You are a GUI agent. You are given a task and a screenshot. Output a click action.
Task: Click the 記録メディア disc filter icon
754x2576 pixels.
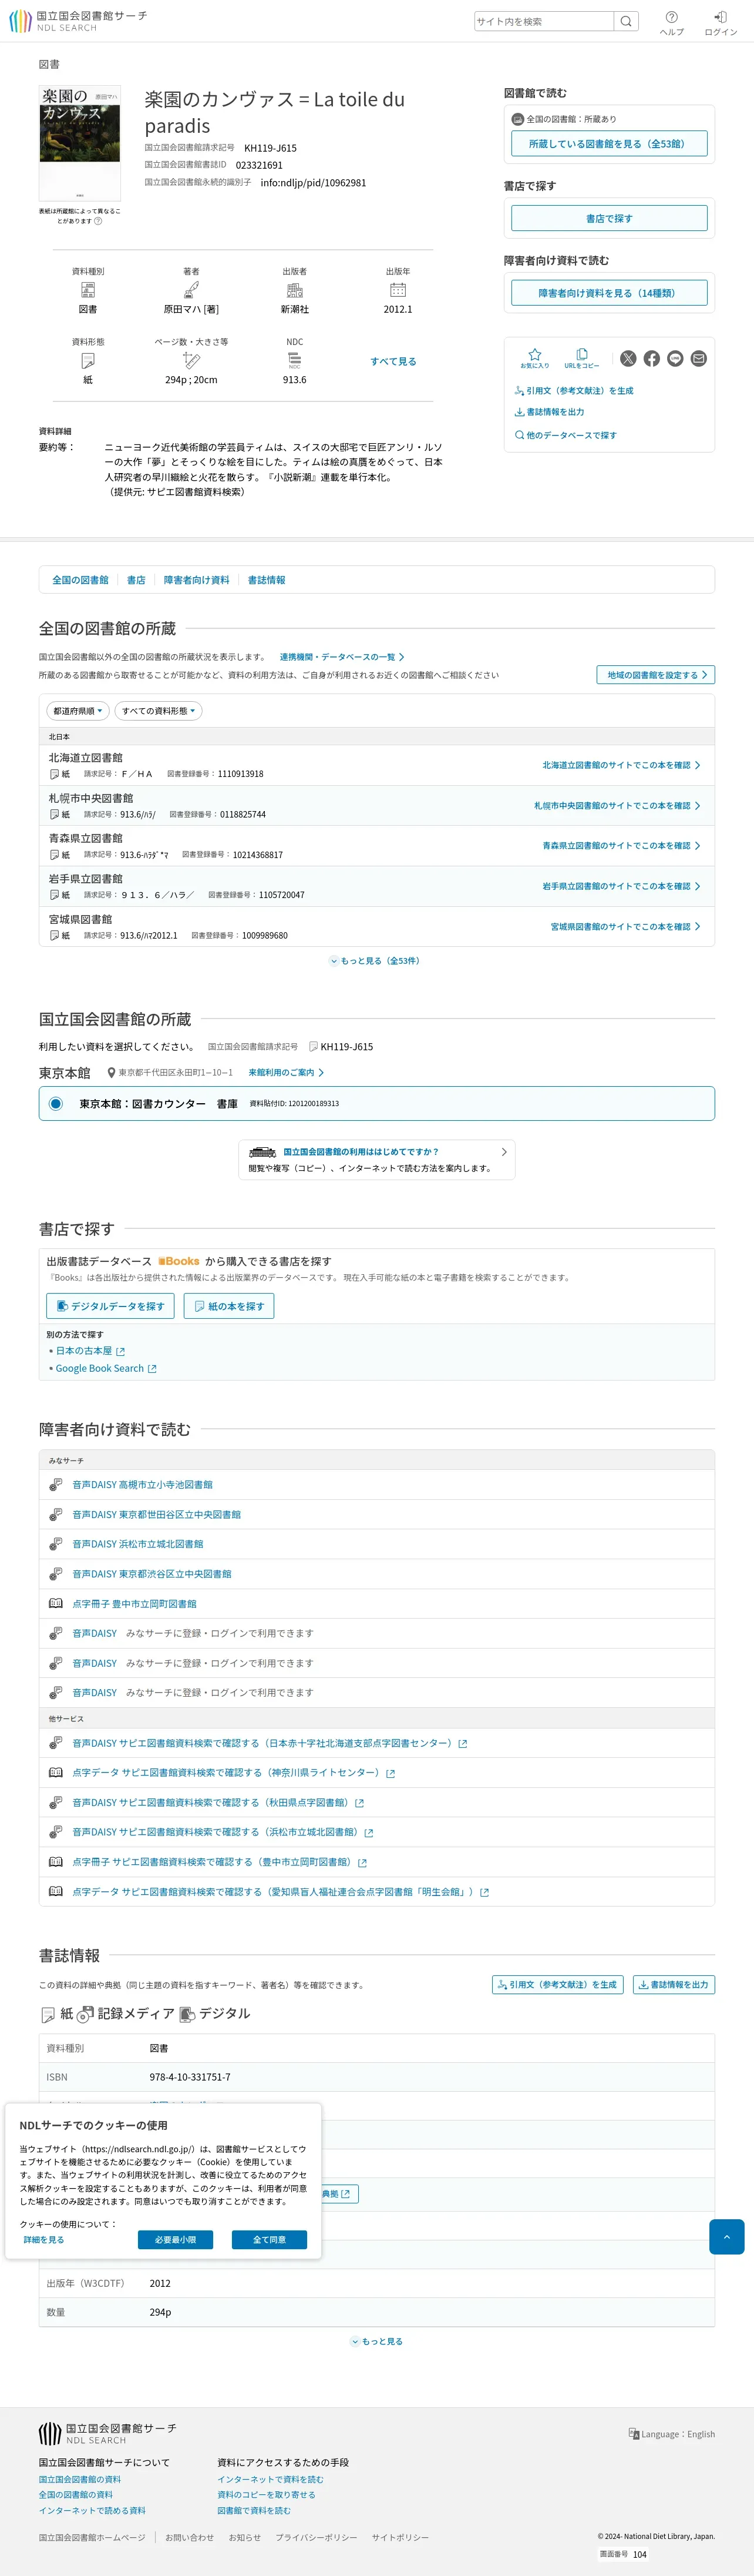[x=86, y=2014]
